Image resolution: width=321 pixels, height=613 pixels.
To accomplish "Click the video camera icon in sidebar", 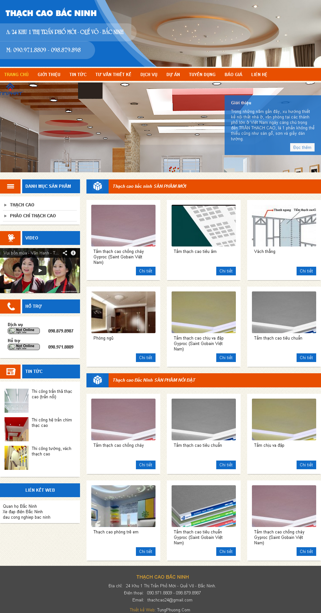I will point(10,238).
